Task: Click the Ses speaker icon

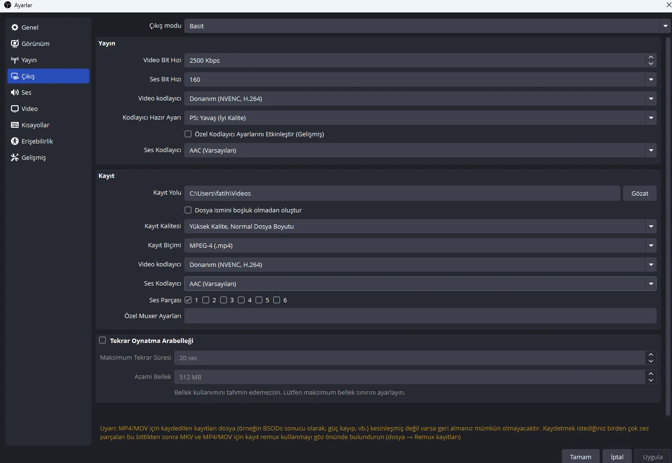Action: [x=15, y=92]
